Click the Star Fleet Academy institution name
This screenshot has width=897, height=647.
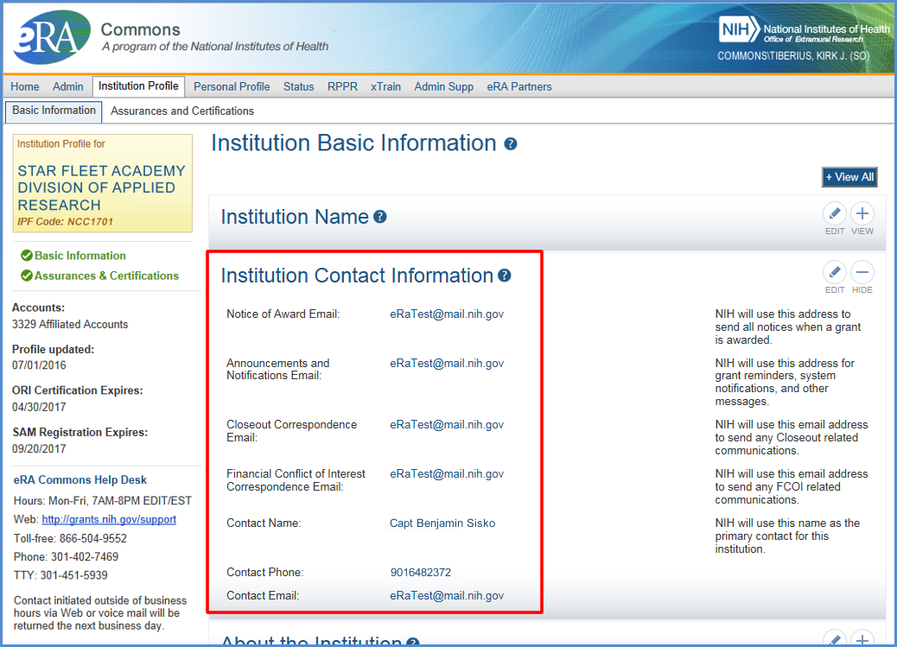pyautogui.click(x=102, y=187)
